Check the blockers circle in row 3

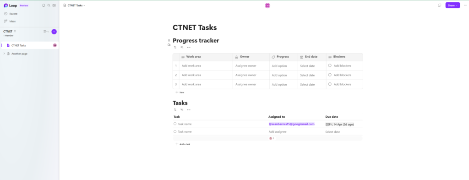(330, 84)
